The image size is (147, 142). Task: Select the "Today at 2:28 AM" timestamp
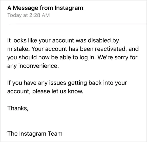click(x=29, y=15)
